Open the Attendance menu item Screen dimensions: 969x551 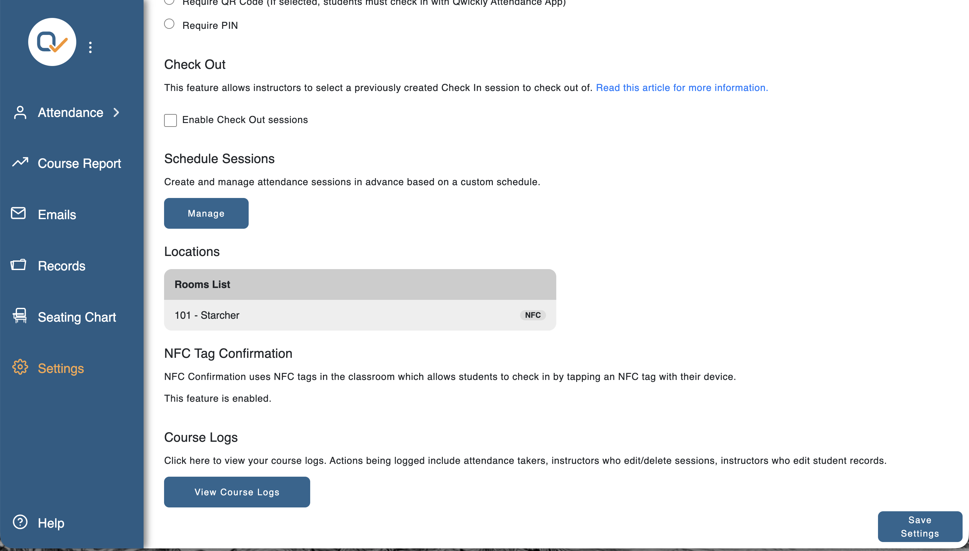coord(70,112)
